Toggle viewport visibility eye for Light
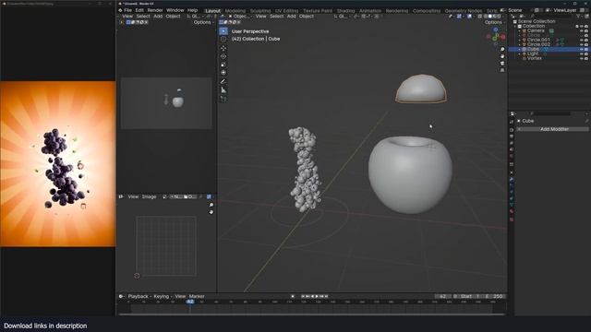Viewport: 591px width, 332px height. point(582,53)
